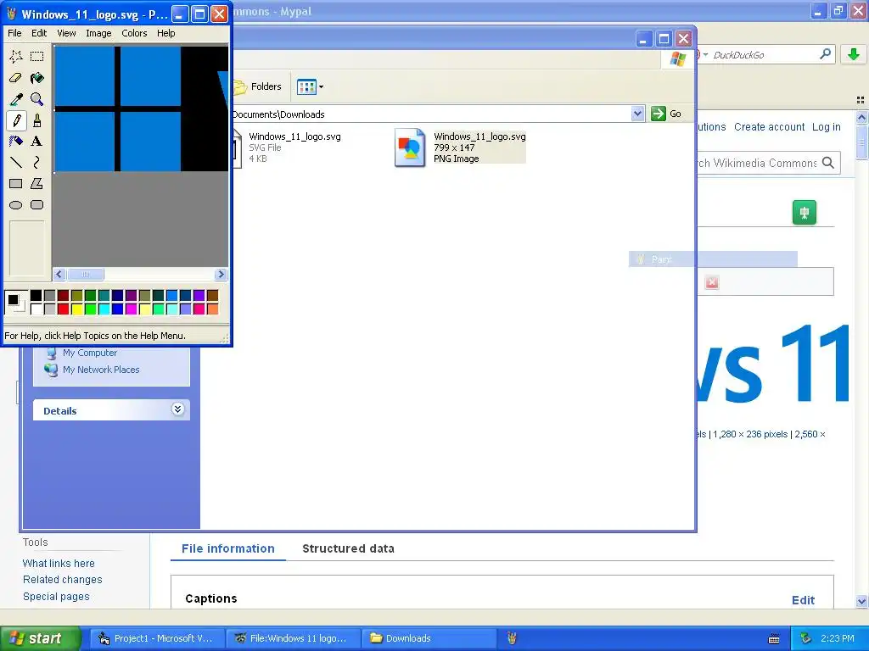Select the Magnifier tool in Paint

[x=37, y=99]
